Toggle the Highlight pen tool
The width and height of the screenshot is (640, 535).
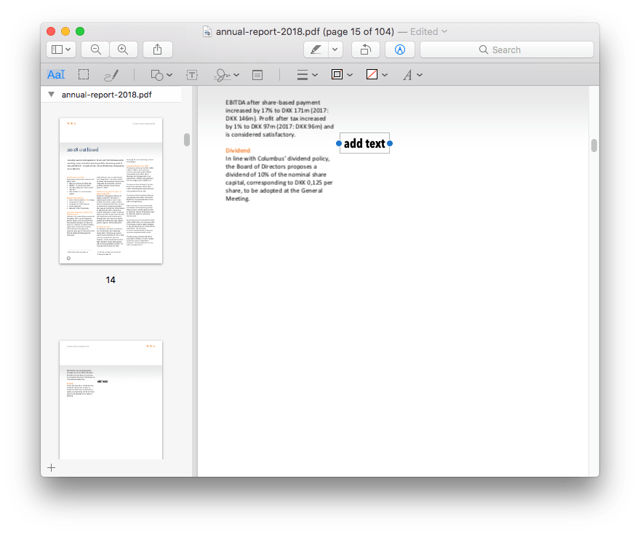[316, 49]
